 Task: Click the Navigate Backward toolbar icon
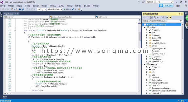coord(3,9)
